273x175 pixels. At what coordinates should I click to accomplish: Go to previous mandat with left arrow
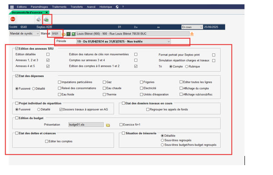coord(68,34)
